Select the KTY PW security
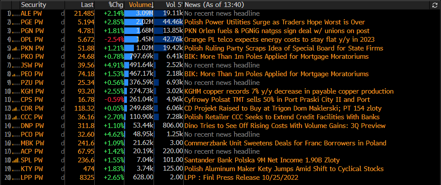This screenshot has height=185, width=441. point(32,169)
